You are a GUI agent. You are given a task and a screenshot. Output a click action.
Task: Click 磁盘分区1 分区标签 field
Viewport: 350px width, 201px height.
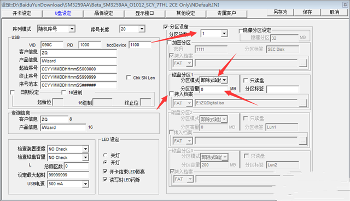tap(283, 90)
